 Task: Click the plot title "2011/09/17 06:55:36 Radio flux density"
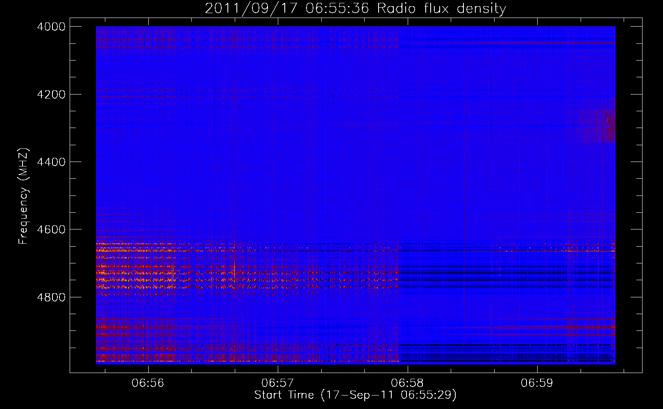(x=355, y=8)
